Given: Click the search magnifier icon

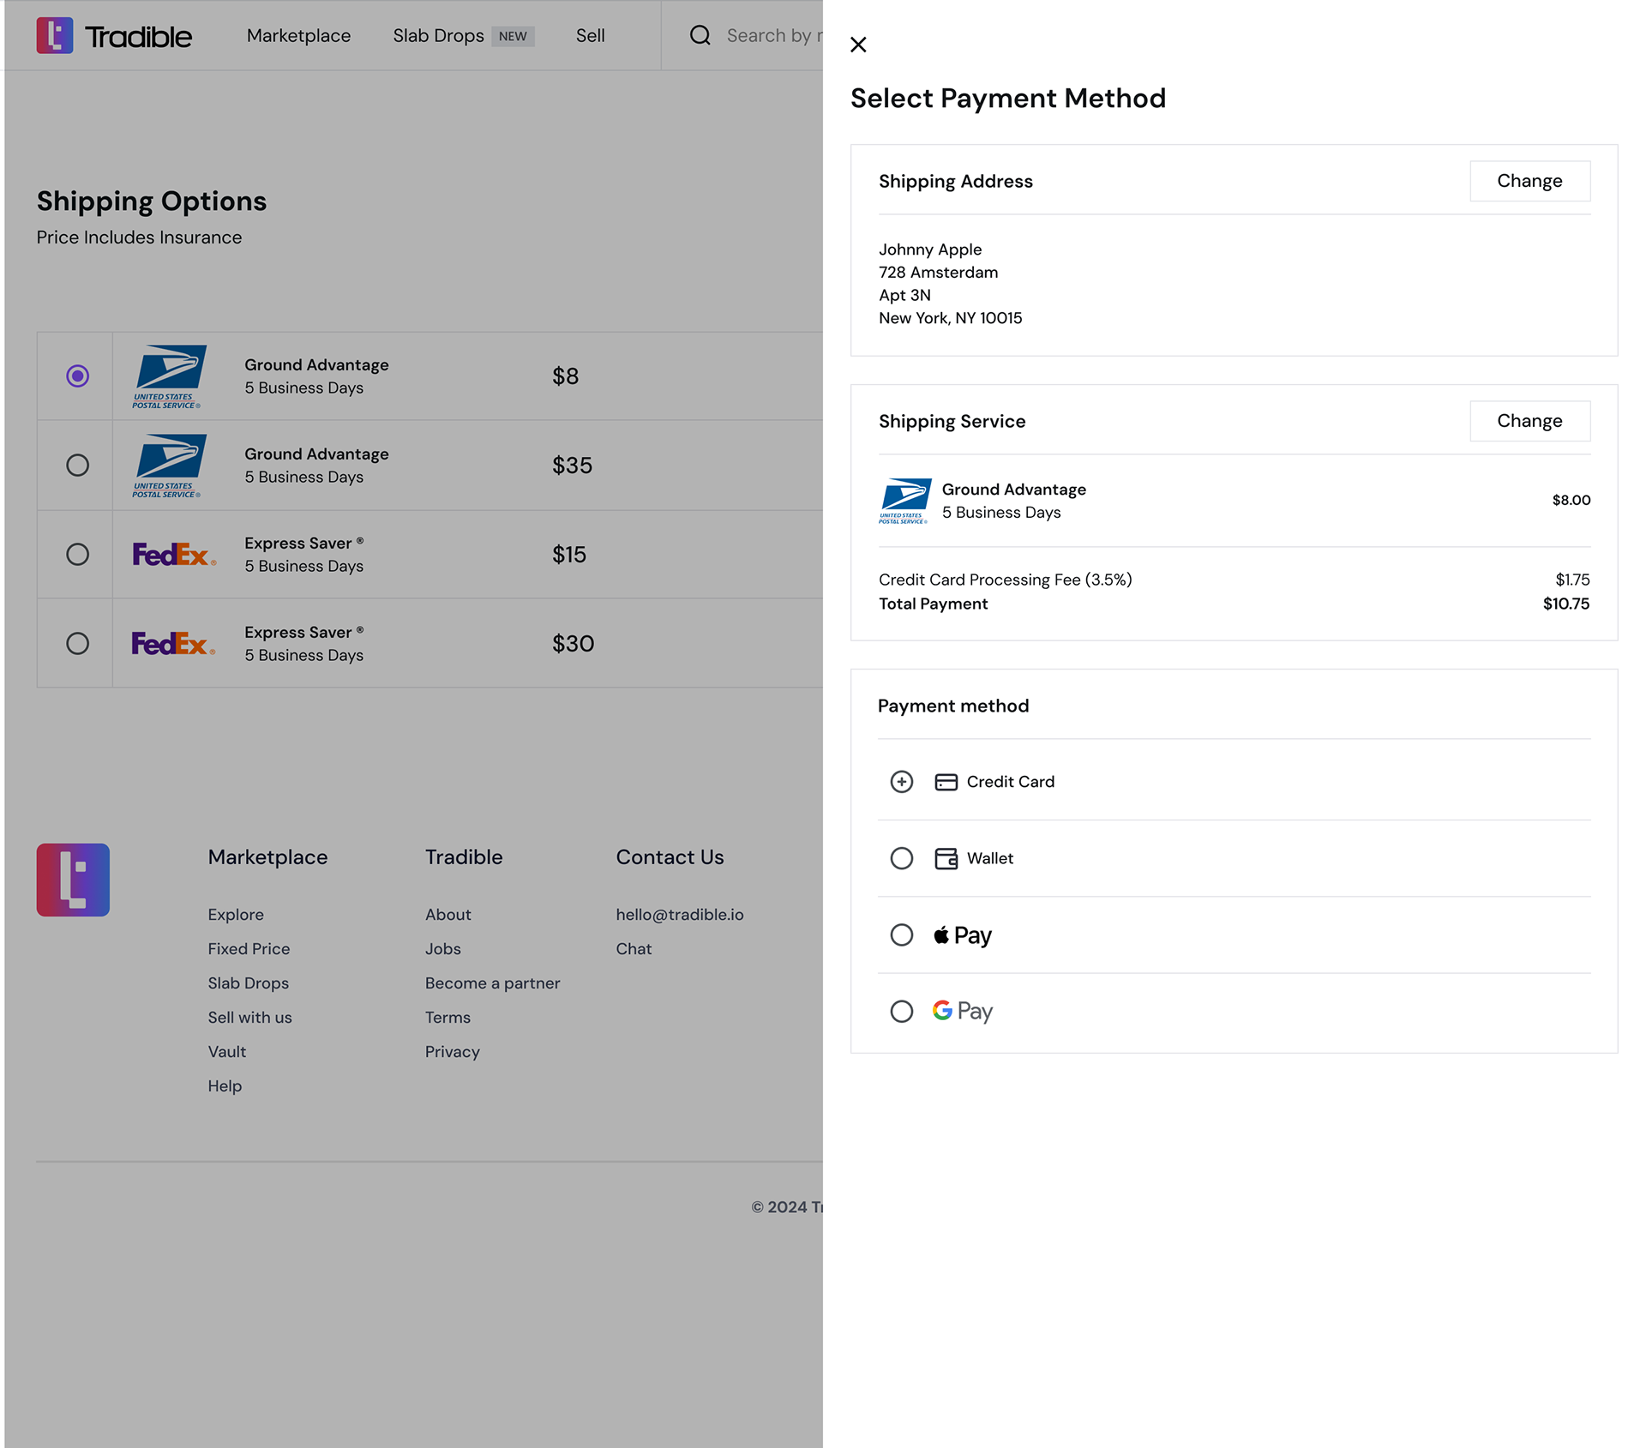Looking at the screenshot, I should point(700,35).
